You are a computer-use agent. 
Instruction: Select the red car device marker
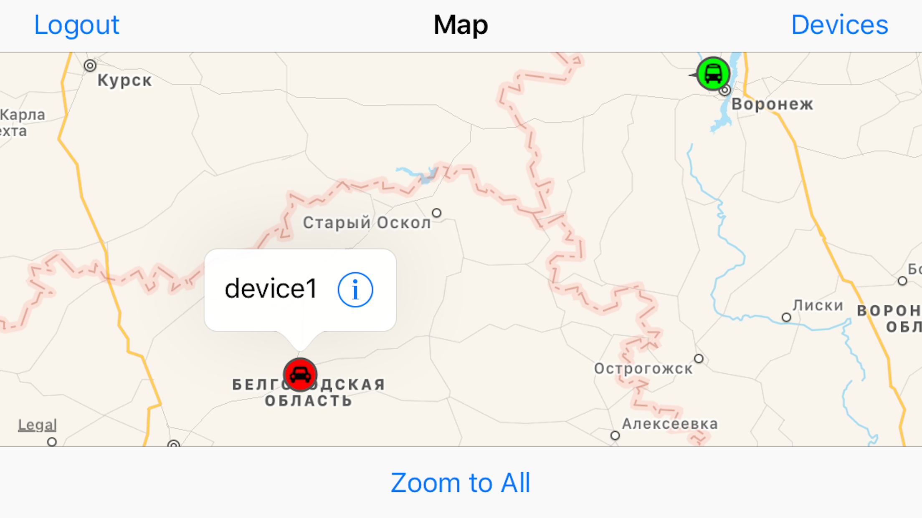point(300,375)
